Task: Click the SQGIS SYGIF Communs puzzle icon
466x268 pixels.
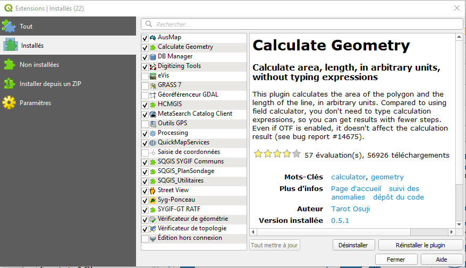Action: 152,162
